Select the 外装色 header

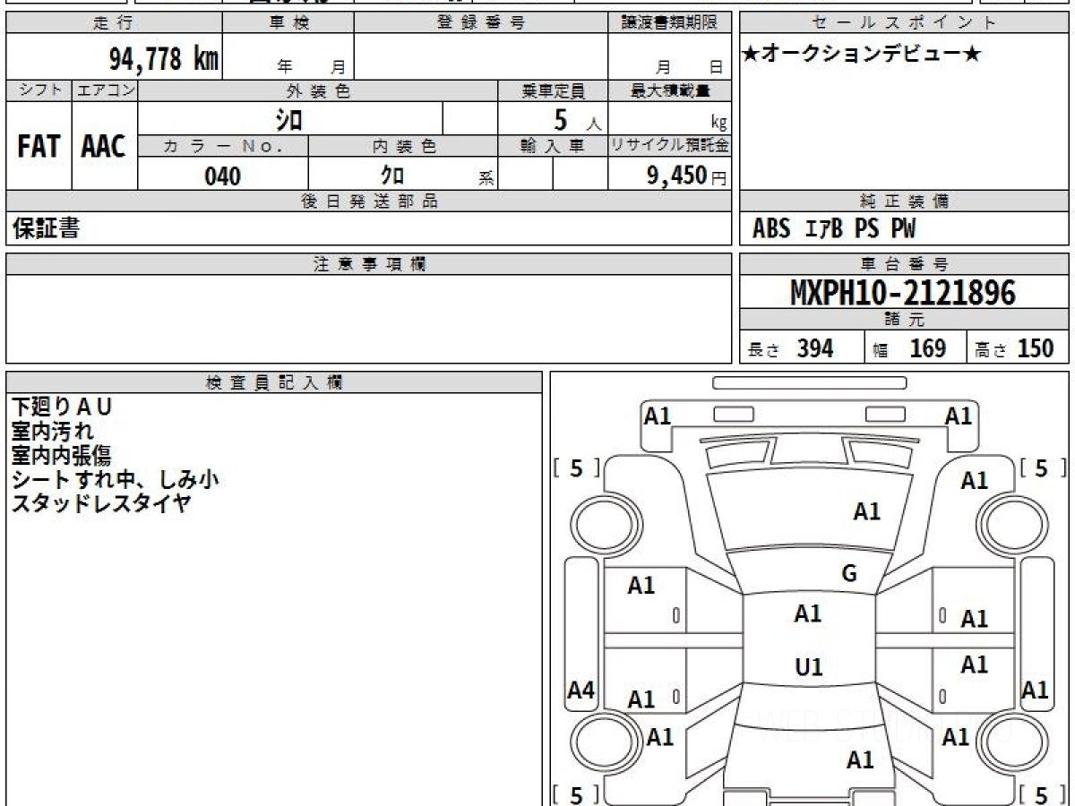point(318,90)
